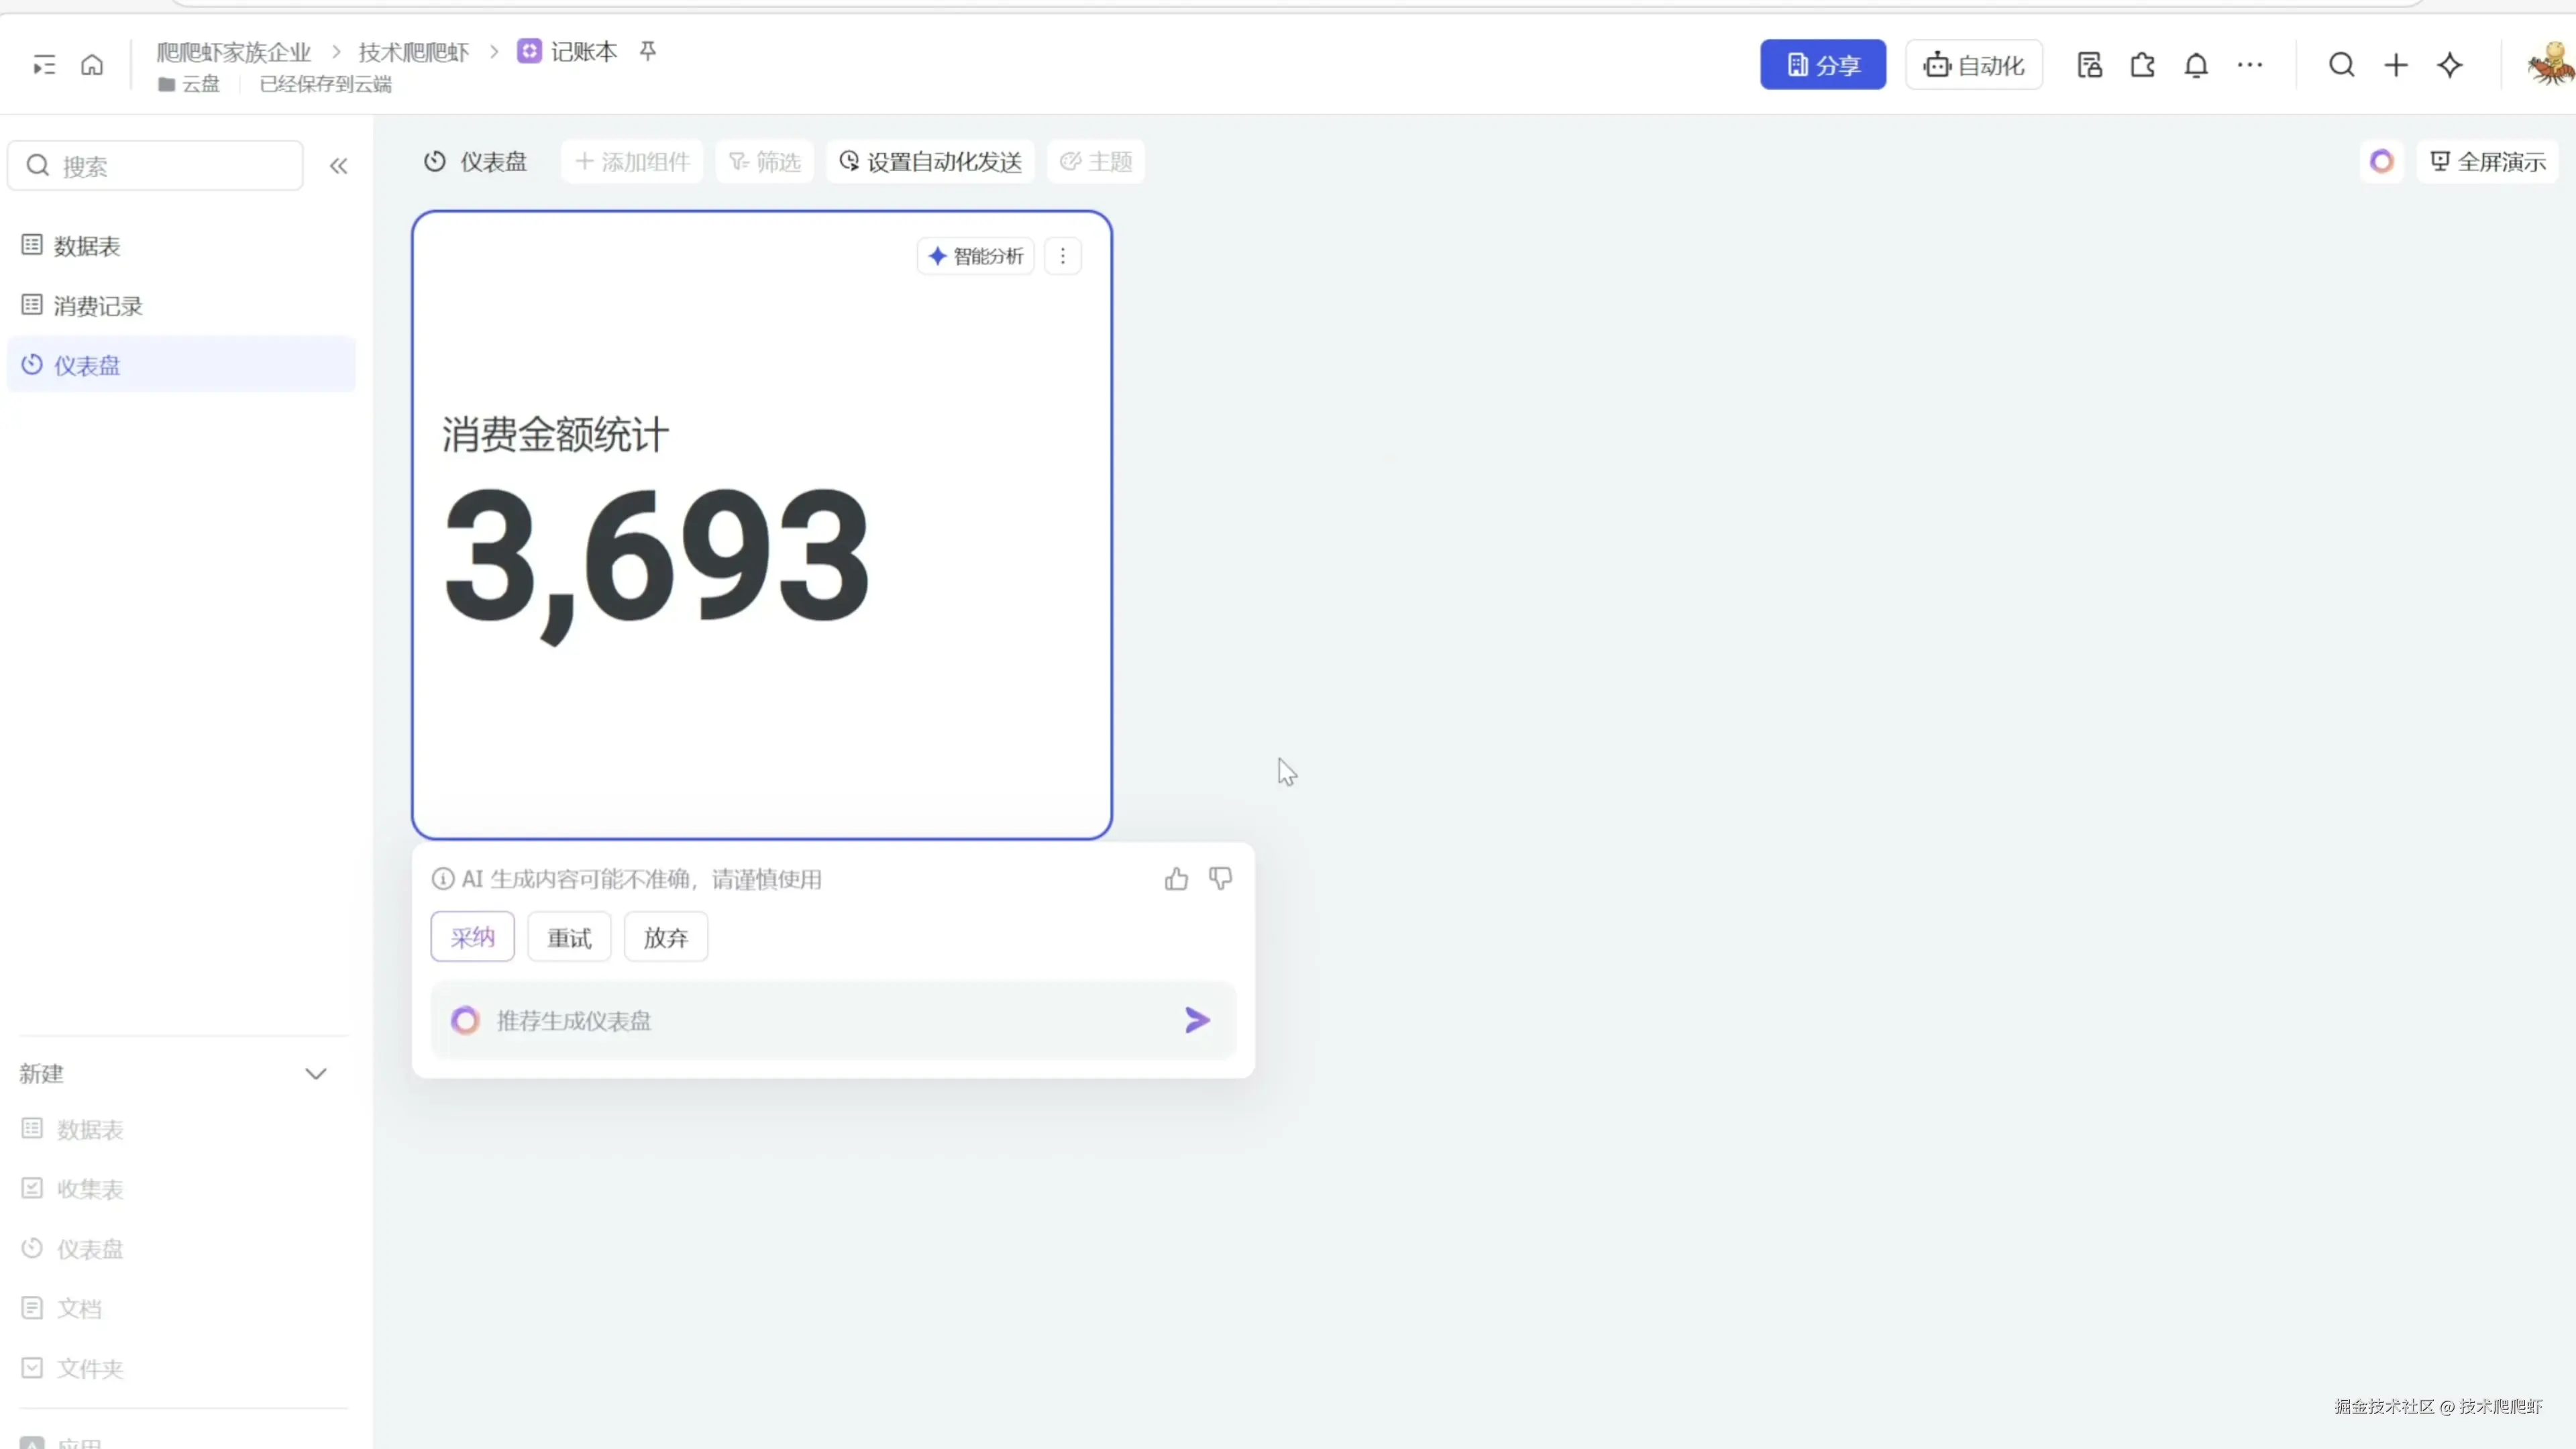Toggle the left navigation outline icon
Screen dimensions: 2576x1449
[44, 65]
